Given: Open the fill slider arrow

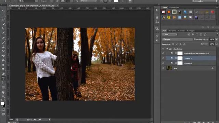Looking at the screenshot, I should click(217, 44).
